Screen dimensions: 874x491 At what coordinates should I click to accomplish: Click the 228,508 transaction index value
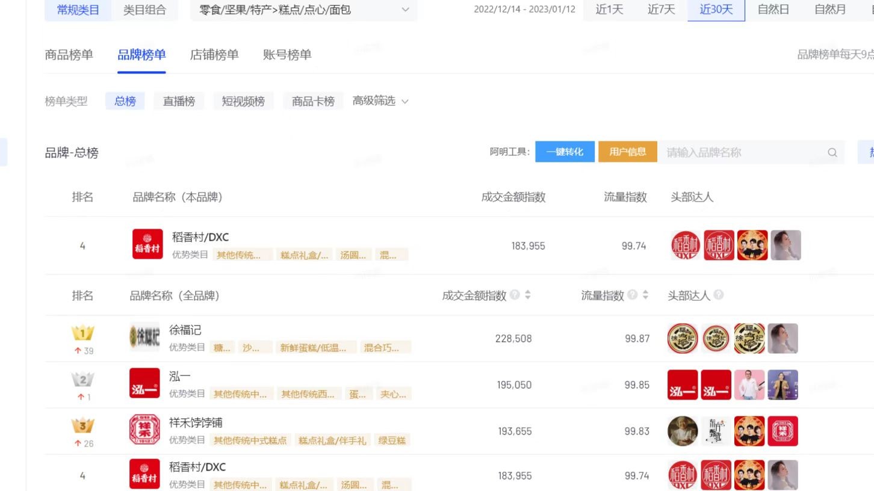513,338
